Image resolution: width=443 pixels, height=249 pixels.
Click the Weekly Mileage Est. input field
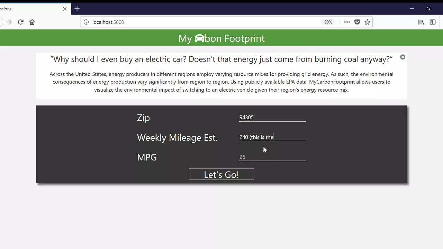(272, 137)
